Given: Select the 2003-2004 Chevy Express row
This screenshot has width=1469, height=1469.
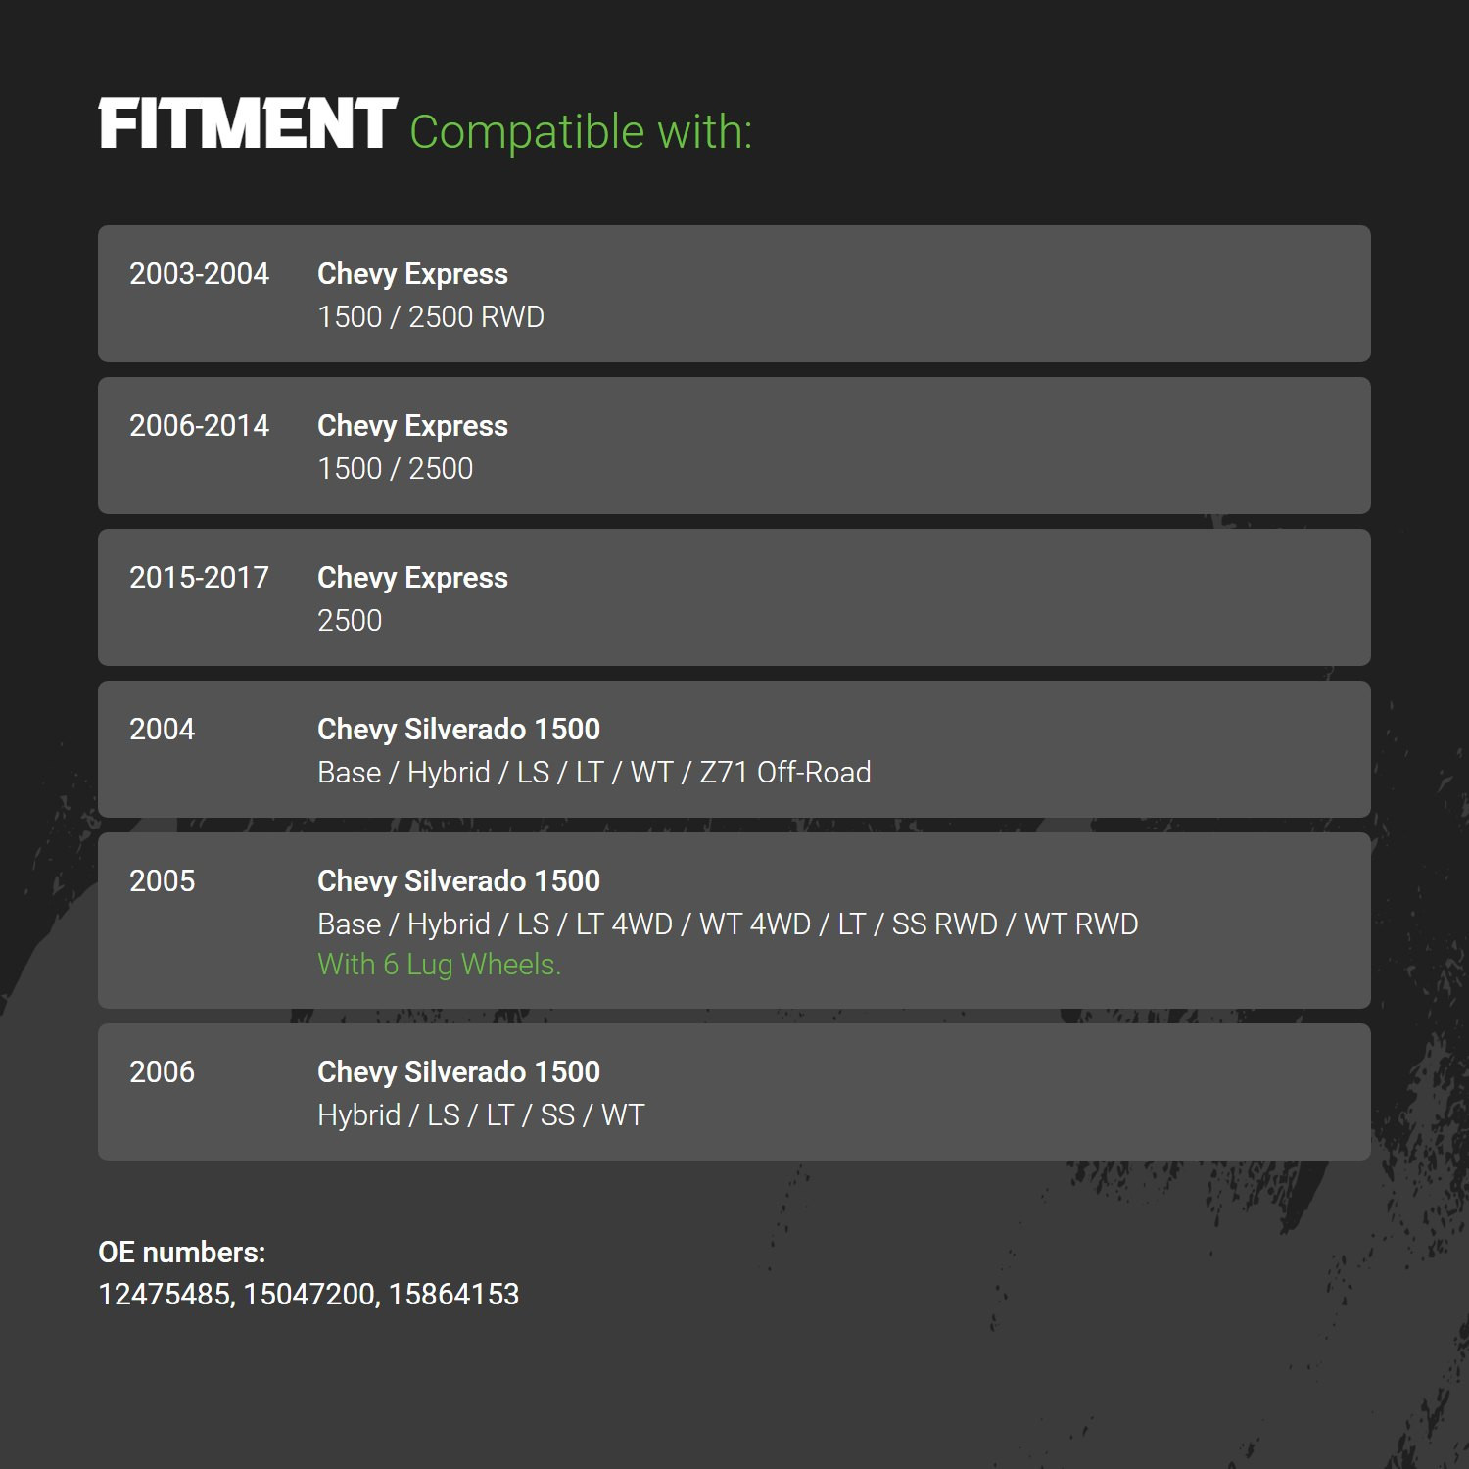Looking at the screenshot, I should [734, 294].
